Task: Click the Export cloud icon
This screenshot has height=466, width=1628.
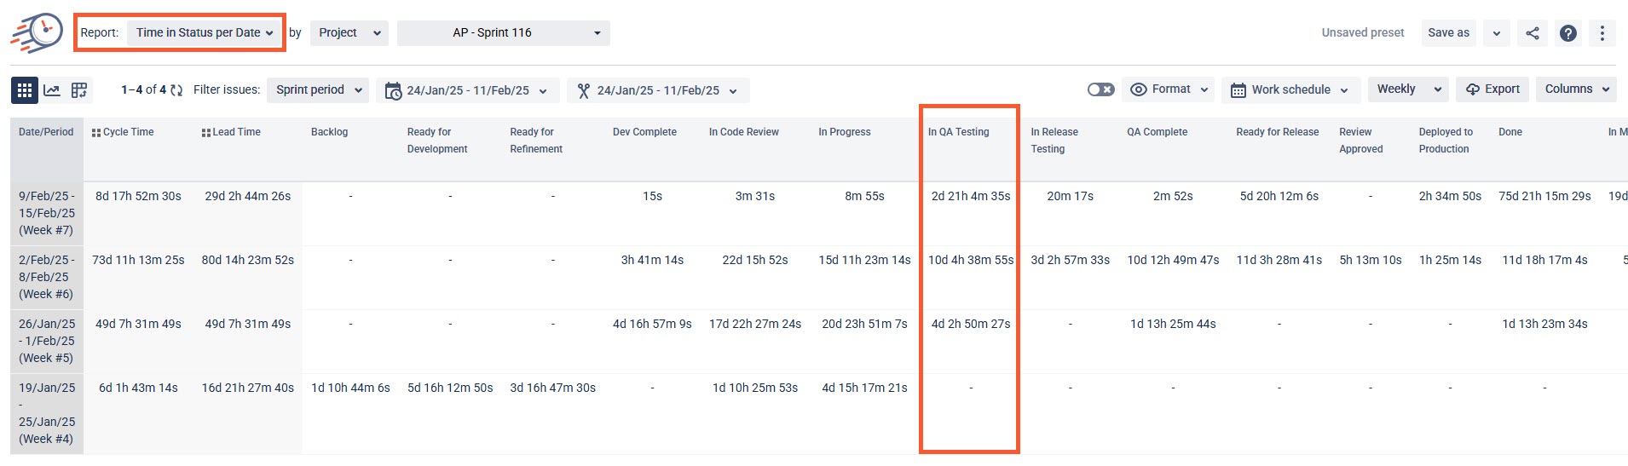Action: (x=1473, y=89)
